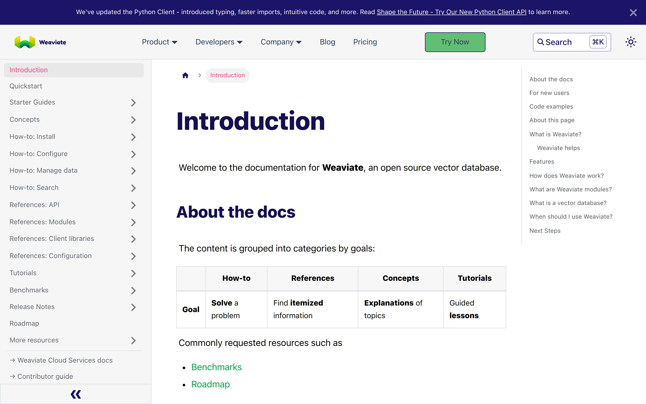
Task: Go to the Blog menu item
Action: coord(327,42)
